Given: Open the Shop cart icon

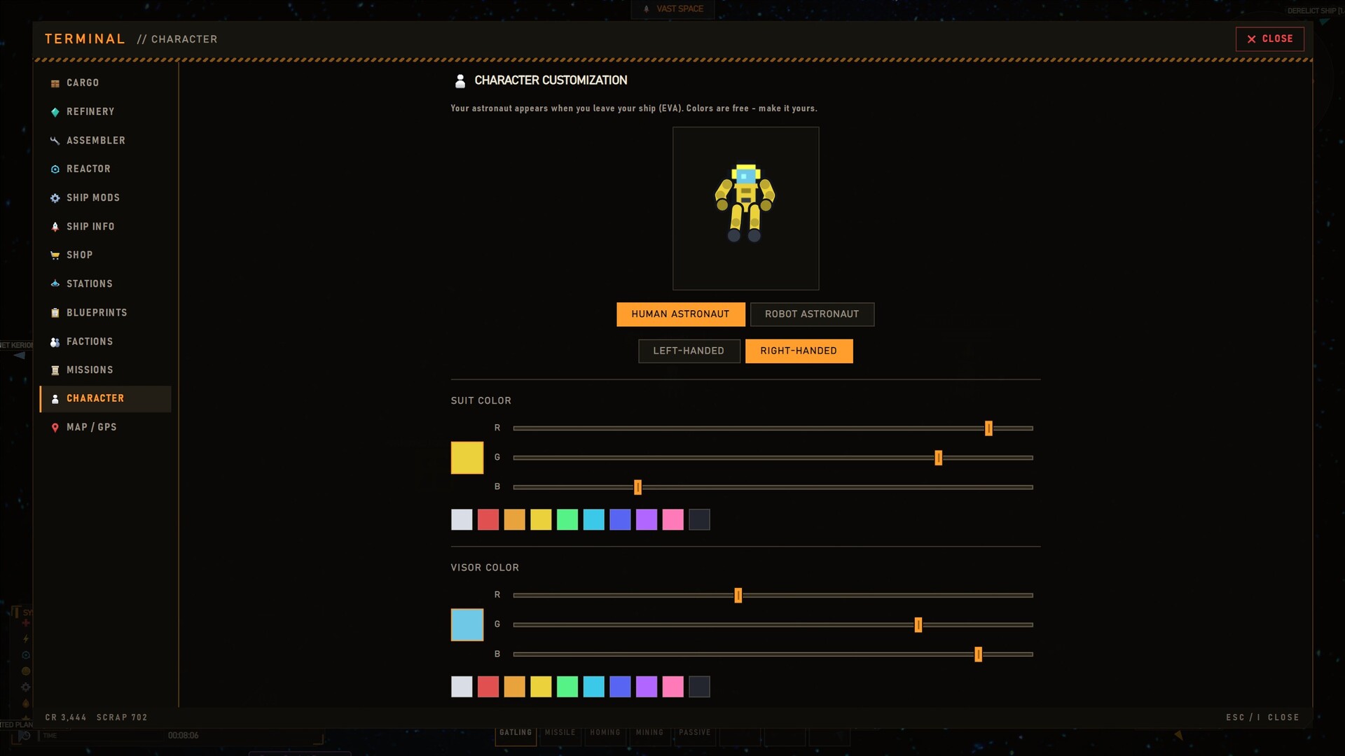Looking at the screenshot, I should click(55, 255).
